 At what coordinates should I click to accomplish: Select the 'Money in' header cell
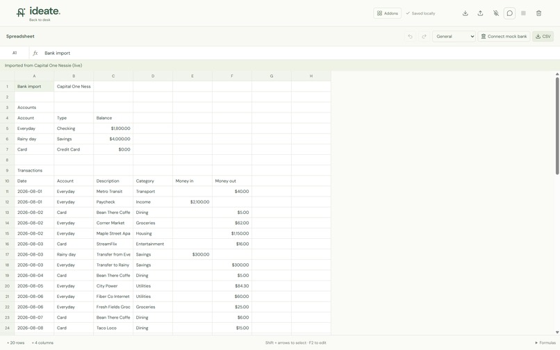coord(192,181)
